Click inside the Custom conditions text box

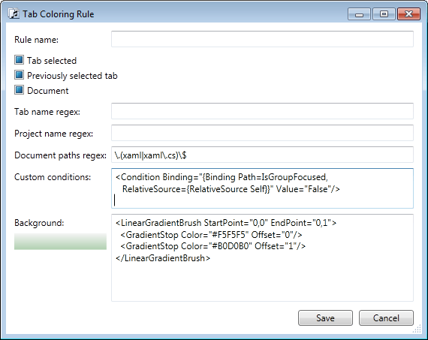tap(262, 188)
